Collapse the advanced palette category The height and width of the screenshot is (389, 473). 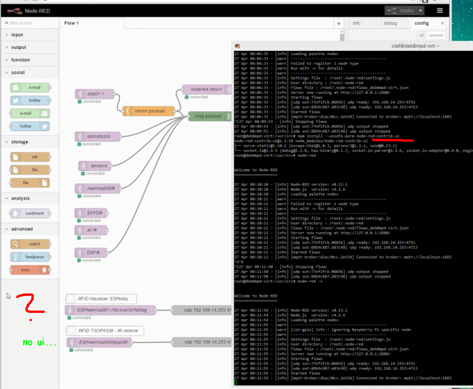coord(30,229)
